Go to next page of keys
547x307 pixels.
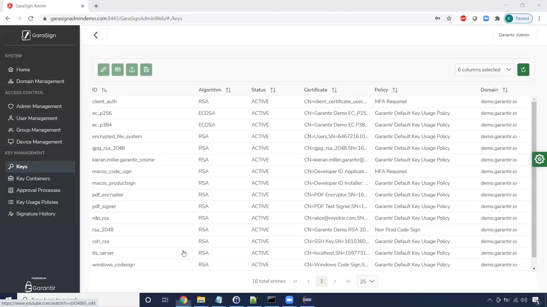tap(335, 281)
